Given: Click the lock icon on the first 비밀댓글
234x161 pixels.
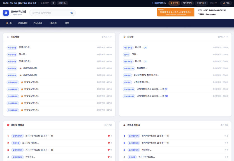Looking at the screenshot, I should coord(20,68).
